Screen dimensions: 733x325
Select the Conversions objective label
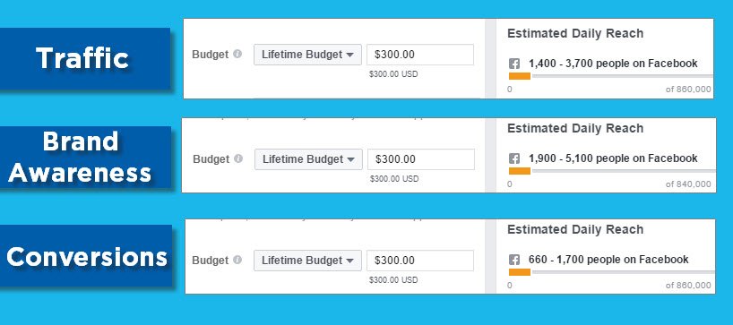pos(86,256)
